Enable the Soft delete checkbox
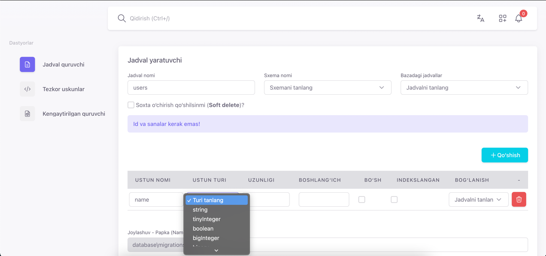 [x=131, y=105]
